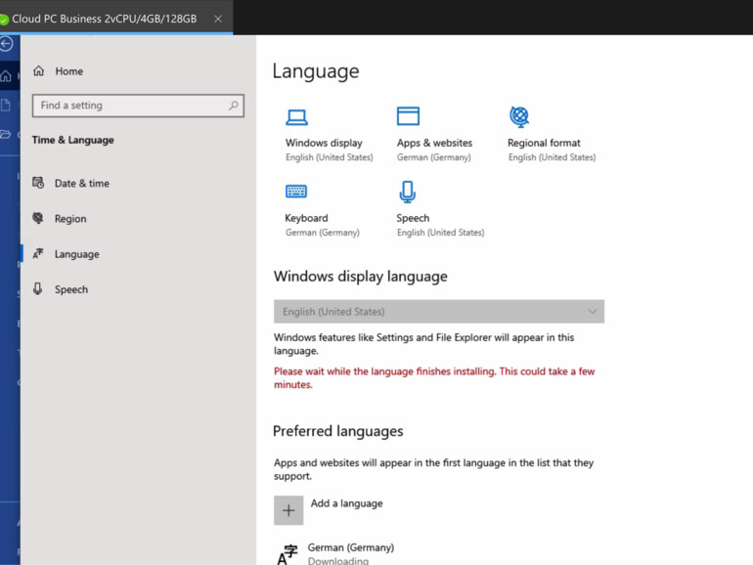Screen dimensions: 753x565
Task: Open Date & time settings
Action: pos(81,184)
